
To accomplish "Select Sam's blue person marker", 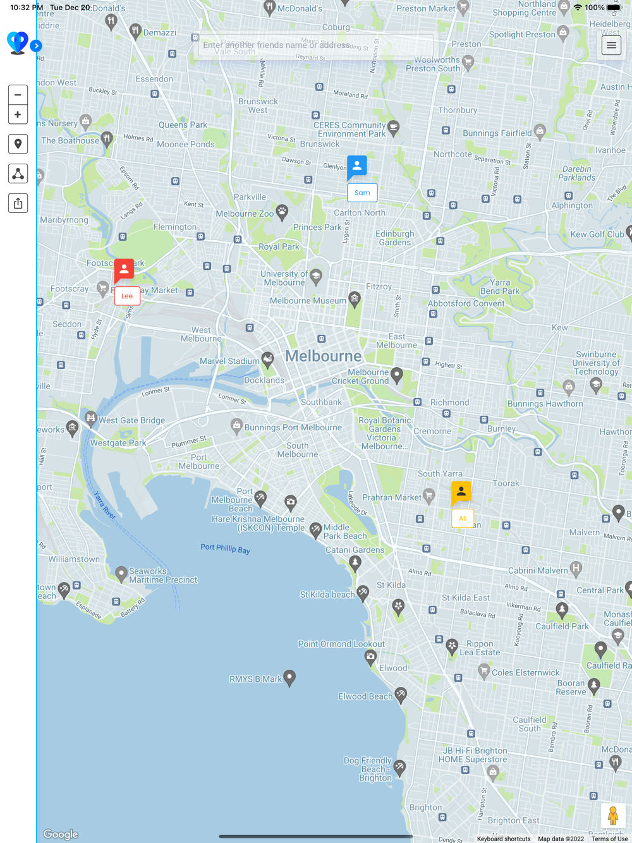I will coord(357,167).
